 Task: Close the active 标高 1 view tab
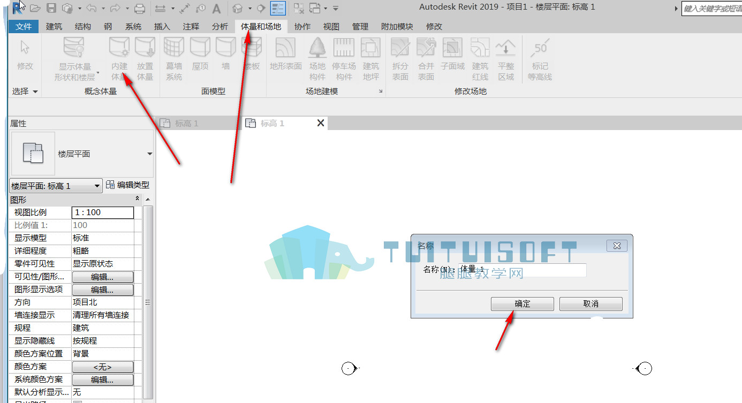point(321,123)
